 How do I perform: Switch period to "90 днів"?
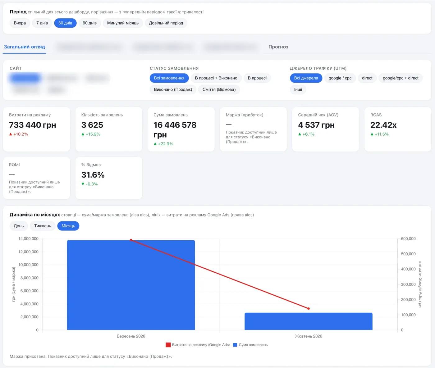pyautogui.click(x=90, y=23)
